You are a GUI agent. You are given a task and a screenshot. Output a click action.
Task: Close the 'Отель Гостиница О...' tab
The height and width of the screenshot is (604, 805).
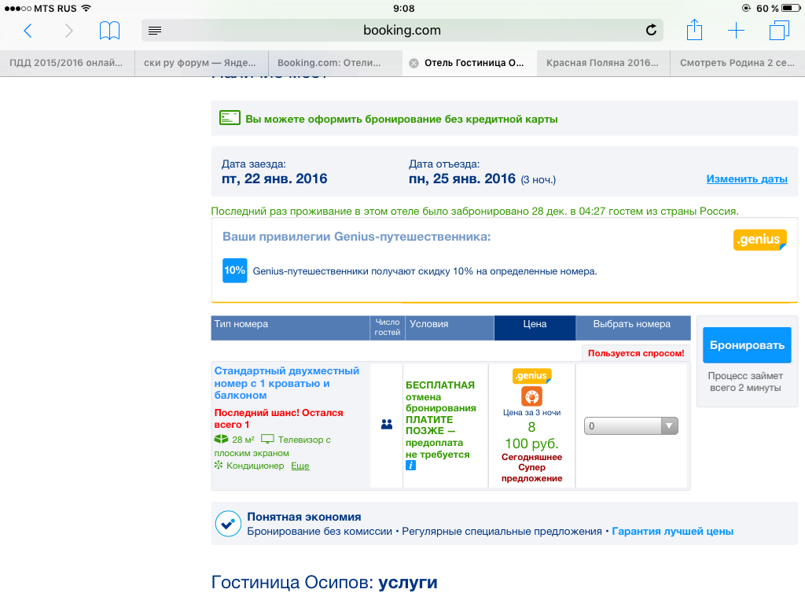pos(414,63)
